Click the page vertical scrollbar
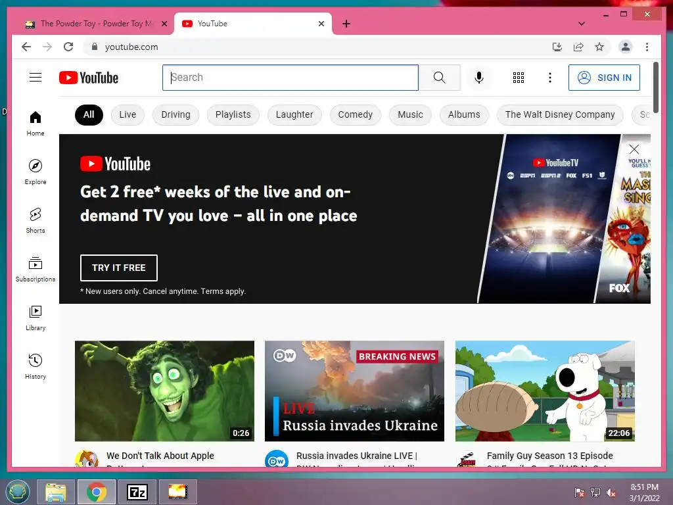Screen dimensions: 673x505 (656, 87)
